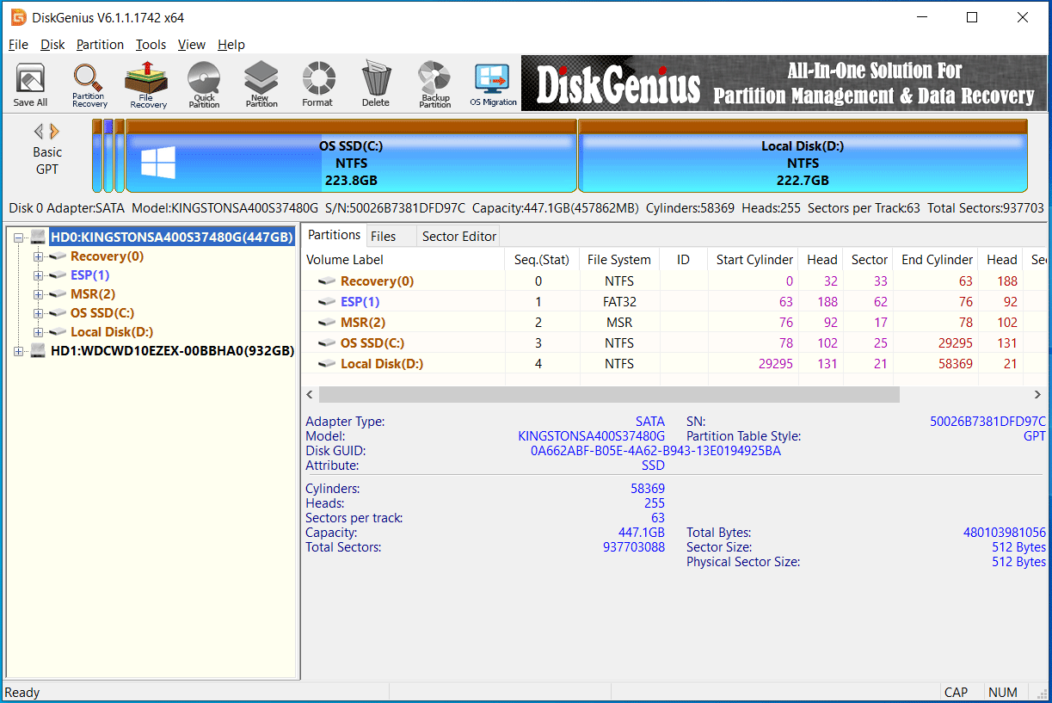The image size is (1052, 703).
Task: Select Local Disk(D:) in the tree
Action: (112, 331)
